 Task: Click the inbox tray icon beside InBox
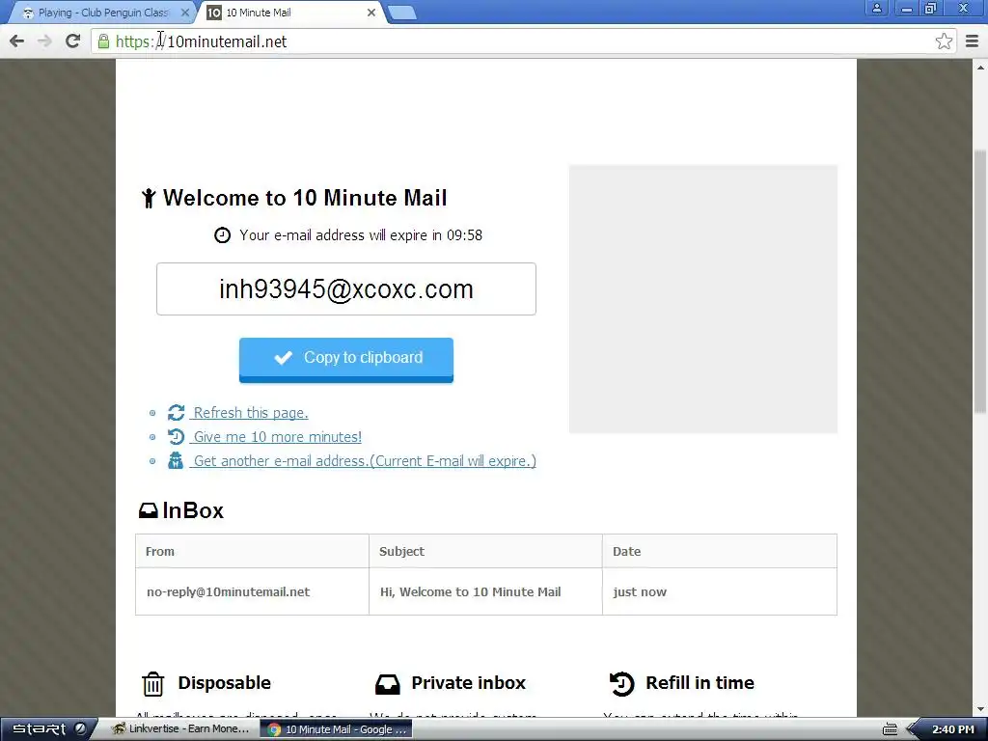coord(148,510)
